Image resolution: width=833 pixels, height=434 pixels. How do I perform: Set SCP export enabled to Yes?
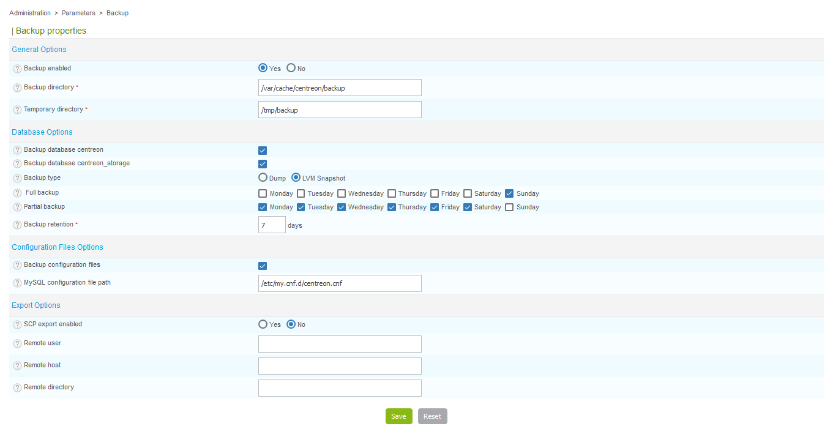coord(263,324)
